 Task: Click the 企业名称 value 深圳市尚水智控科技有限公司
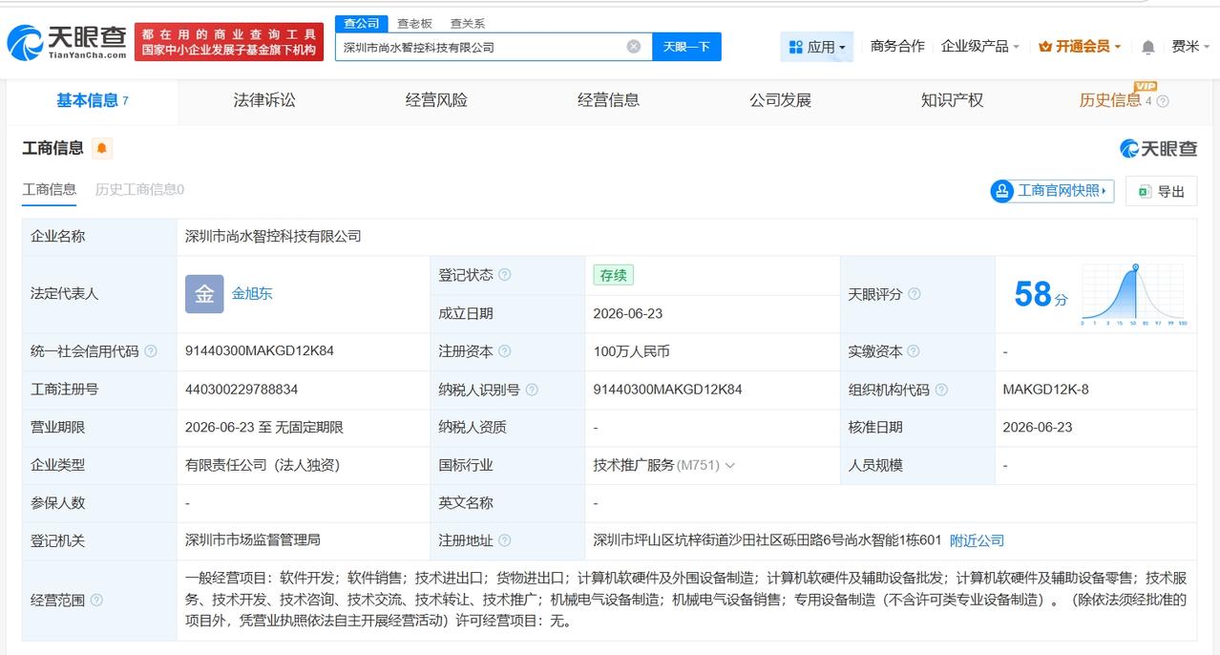click(273, 237)
